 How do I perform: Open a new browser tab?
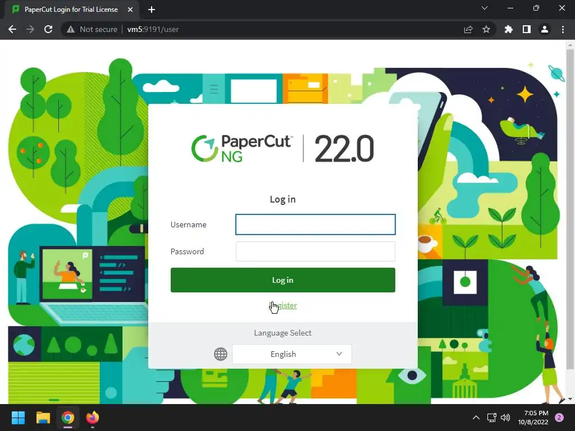pos(152,10)
